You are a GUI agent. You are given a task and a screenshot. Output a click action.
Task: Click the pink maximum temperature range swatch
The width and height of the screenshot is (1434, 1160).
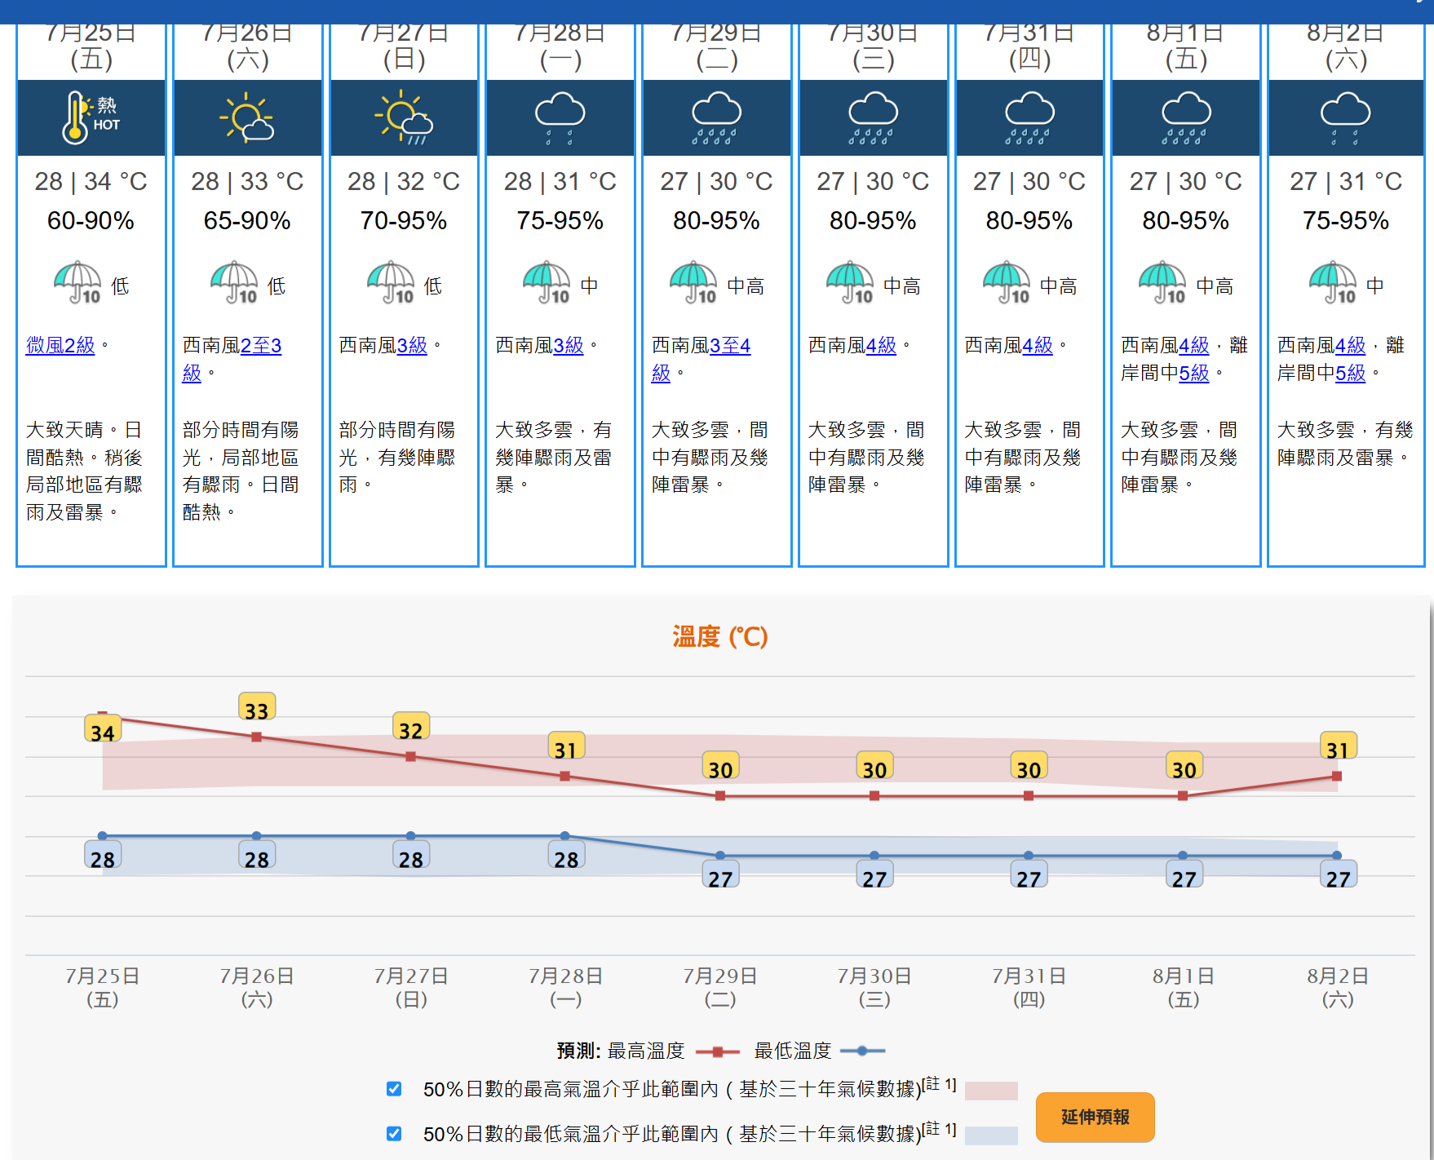[991, 1091]
